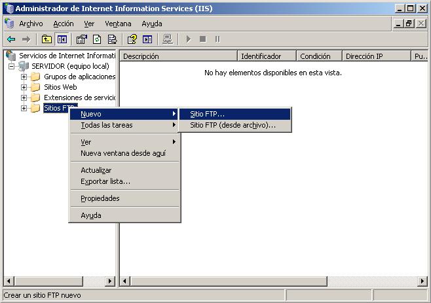Image resolution: width=431 pixels, height=303 pixels.
Task: Open the Todas las tareas submenu
Action: click(x=124, y=125)
